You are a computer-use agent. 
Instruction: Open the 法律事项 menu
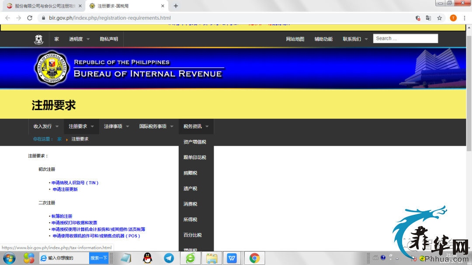tap(113, 126)
